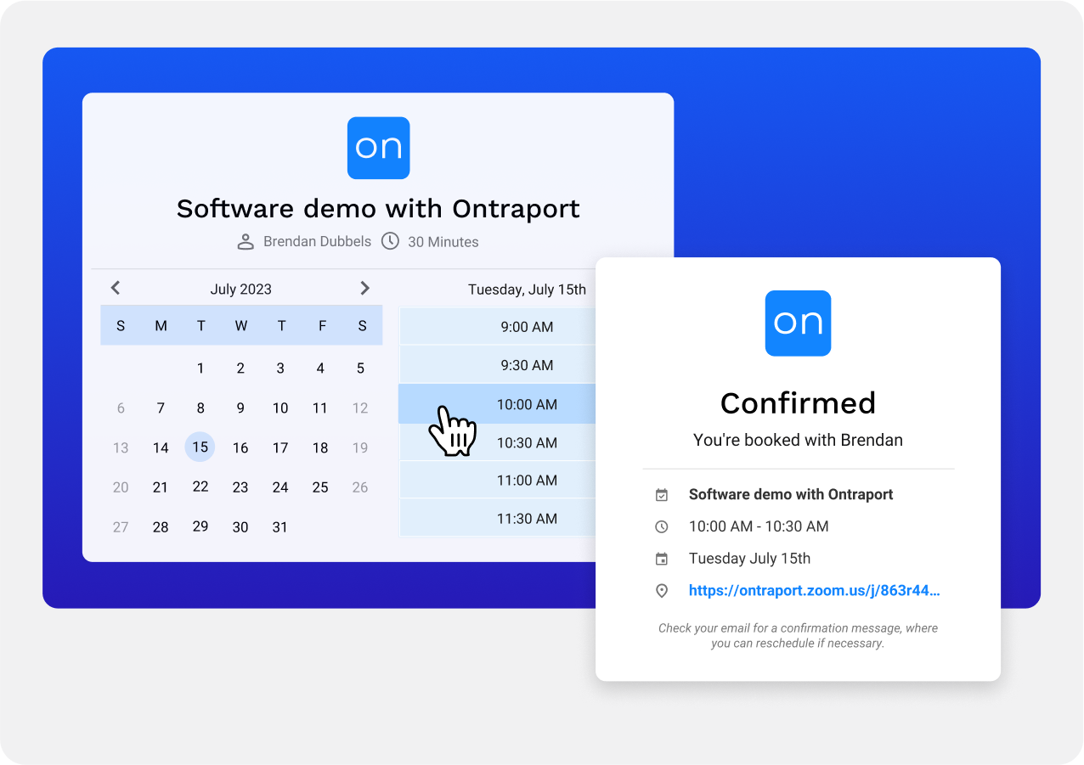Click the greyed-out date 27
Image resolution: width=1084 pixels, height=765 pixels.
[x=121, y=527]
